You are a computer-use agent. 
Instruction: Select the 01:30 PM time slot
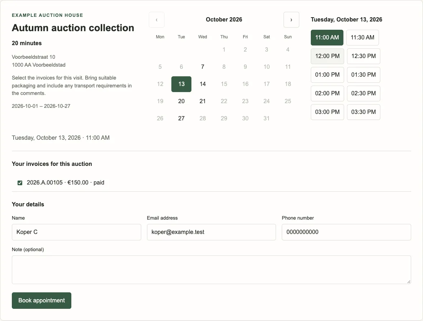pos(363,75)
